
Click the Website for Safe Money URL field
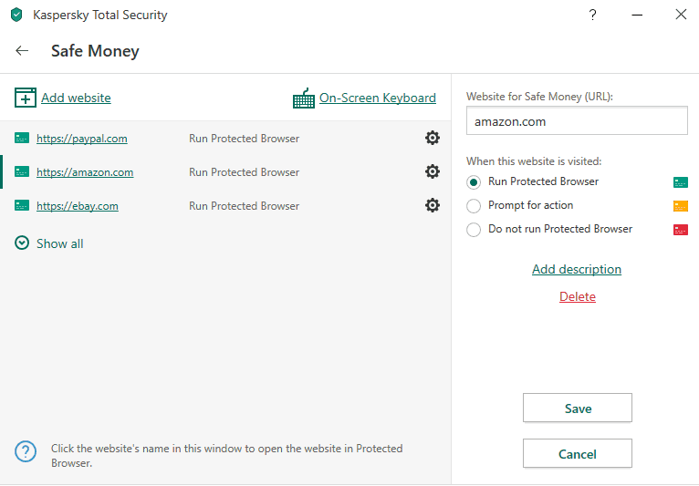(577, 120)
